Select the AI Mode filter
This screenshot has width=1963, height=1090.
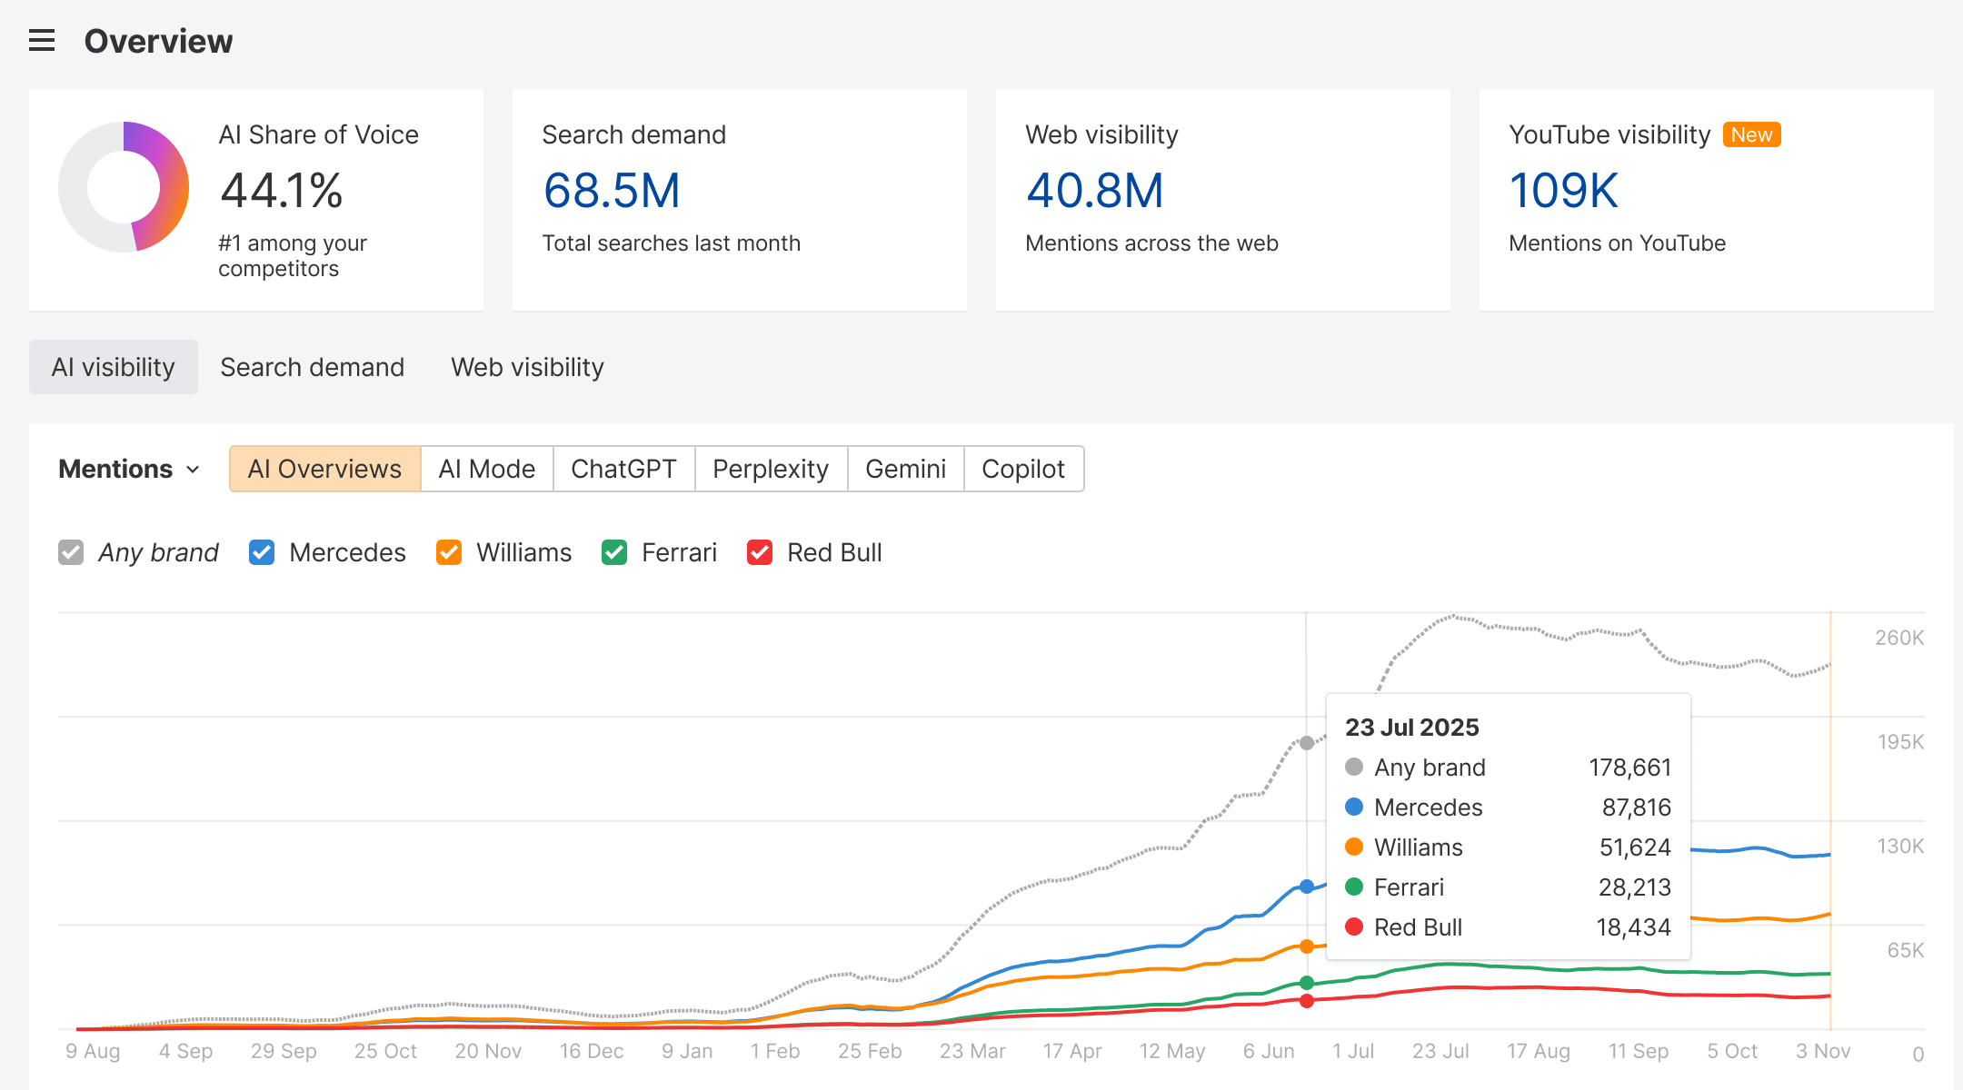click(487, 469)
